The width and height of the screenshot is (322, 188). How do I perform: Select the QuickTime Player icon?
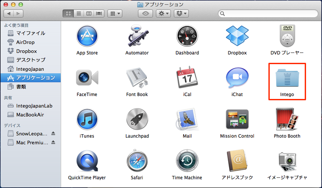point(87,161)
